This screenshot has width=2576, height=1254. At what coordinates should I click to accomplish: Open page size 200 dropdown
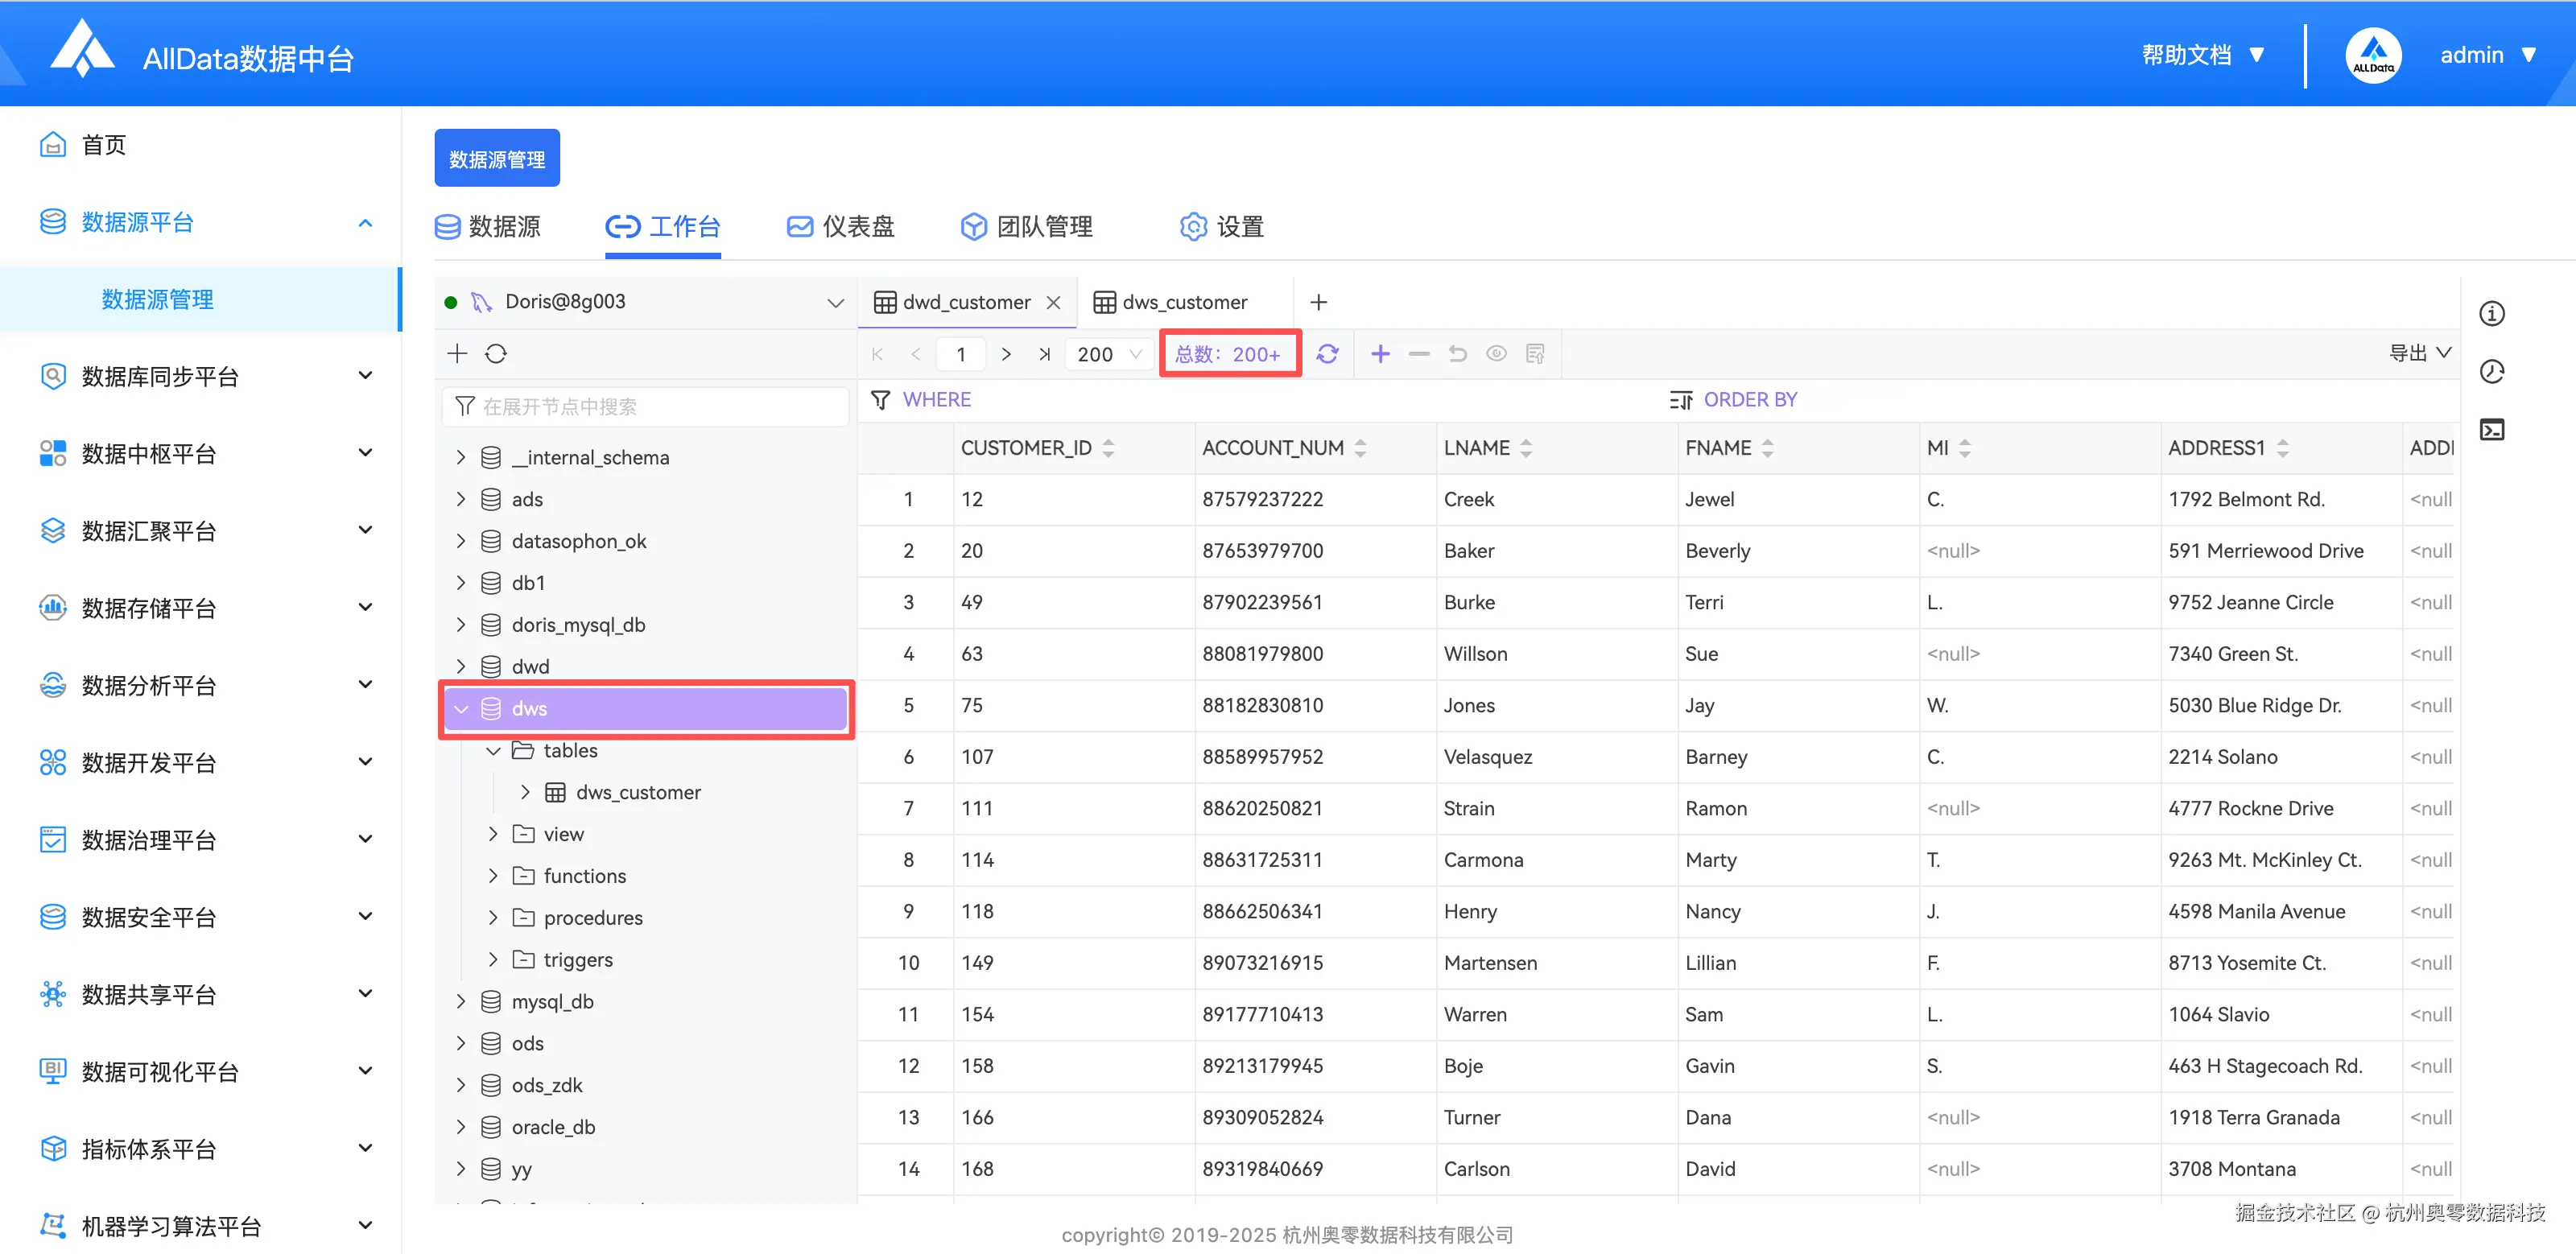1110,354
